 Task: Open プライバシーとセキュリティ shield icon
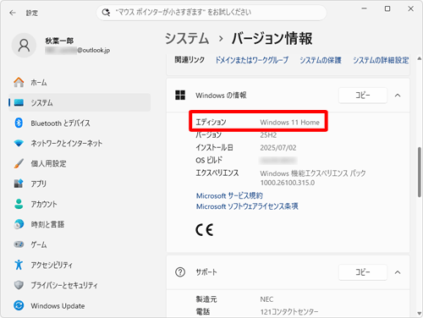[x=19, y=285]
